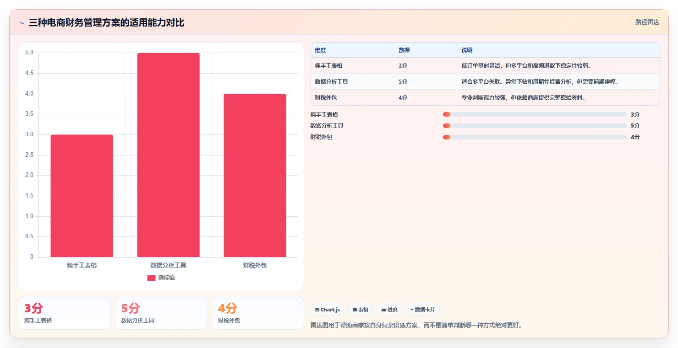Select the 纯手工表格 table row cell

[x=329, y=66]
